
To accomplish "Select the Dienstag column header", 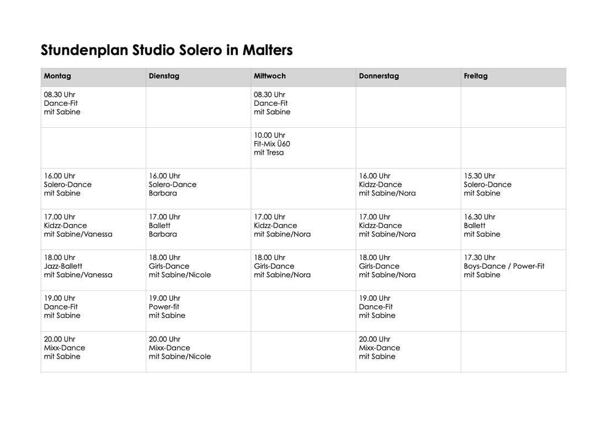I will click(198, 77).
